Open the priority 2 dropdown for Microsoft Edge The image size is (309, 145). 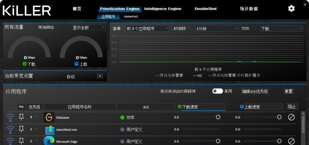coord(34,141)
